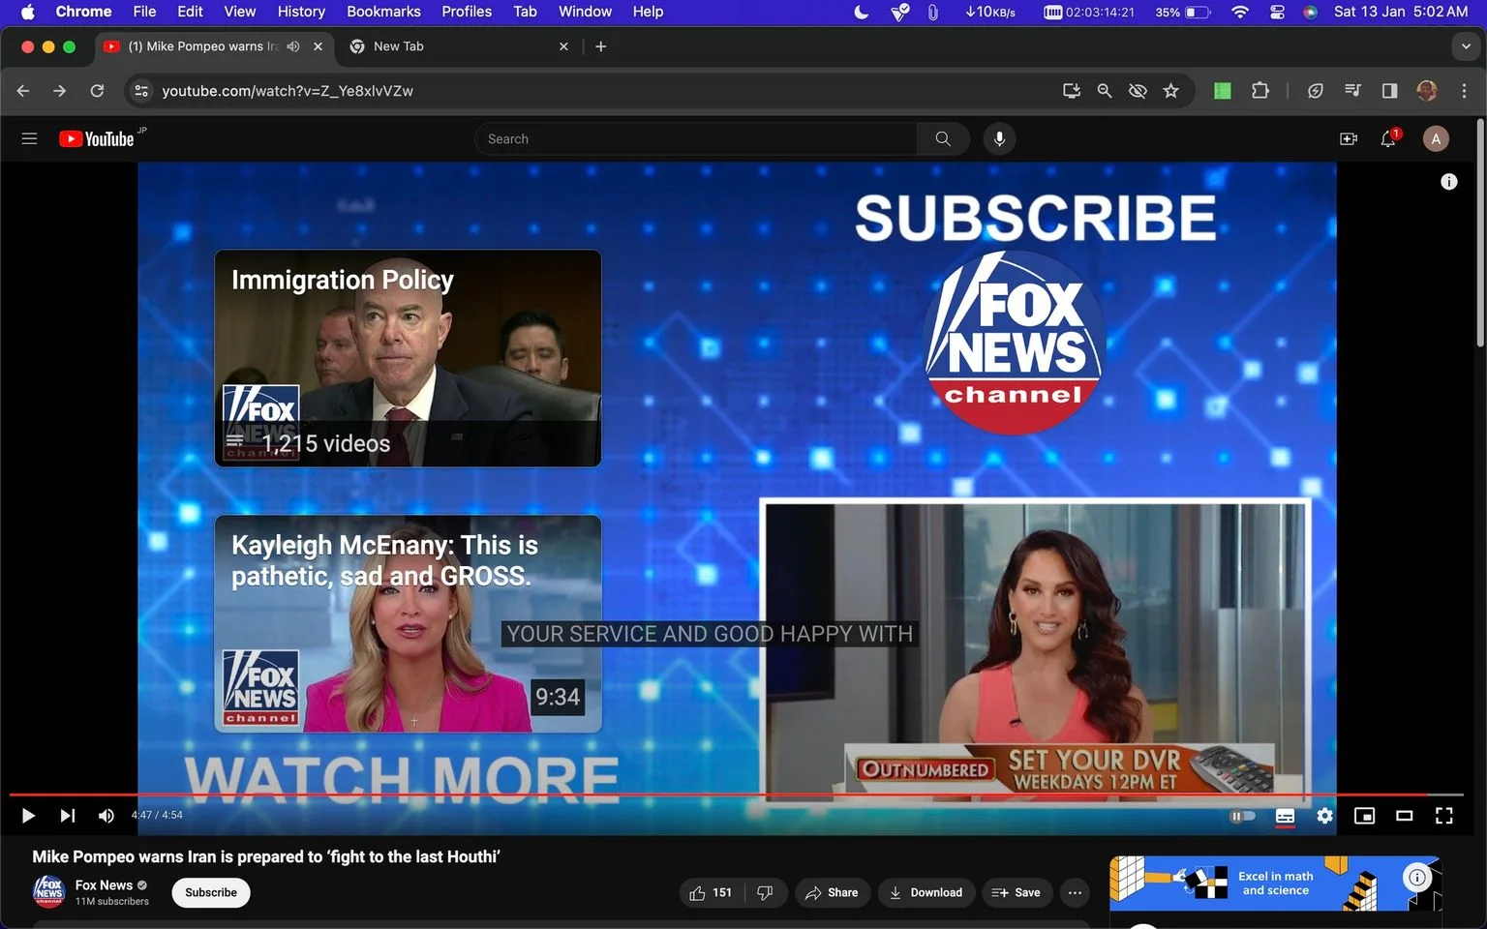Image resolution: width=1487 pixels, height=929 pixels.
Task: Open Immigration Policy playlist card
Action: (408, 358)
